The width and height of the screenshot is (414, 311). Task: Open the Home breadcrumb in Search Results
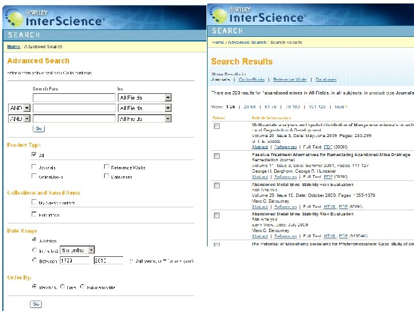pos(218,42)
